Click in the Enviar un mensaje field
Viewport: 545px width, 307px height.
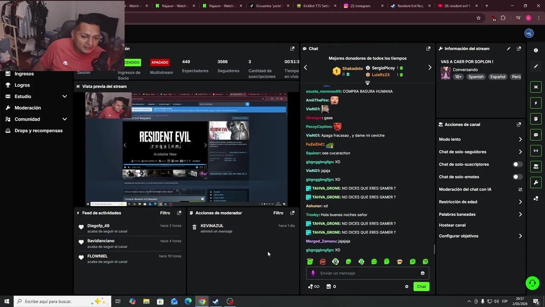[367, 273]
